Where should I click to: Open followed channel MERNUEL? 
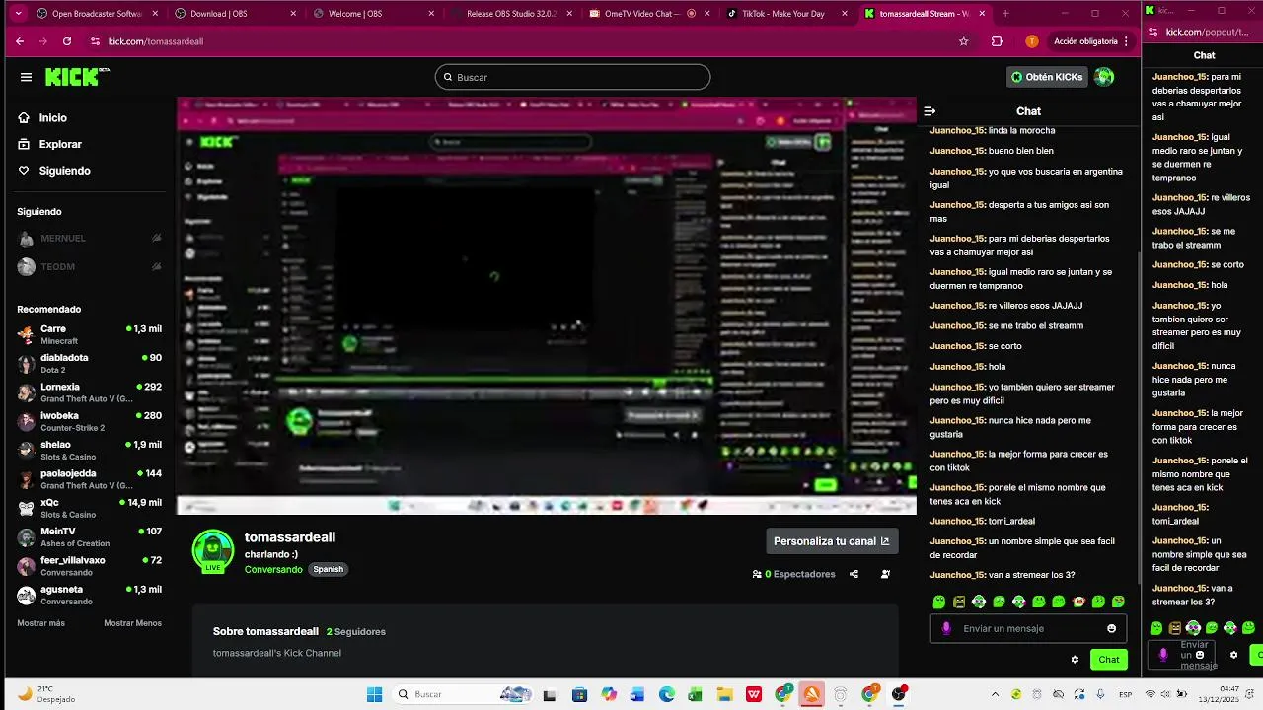(89, 238)
